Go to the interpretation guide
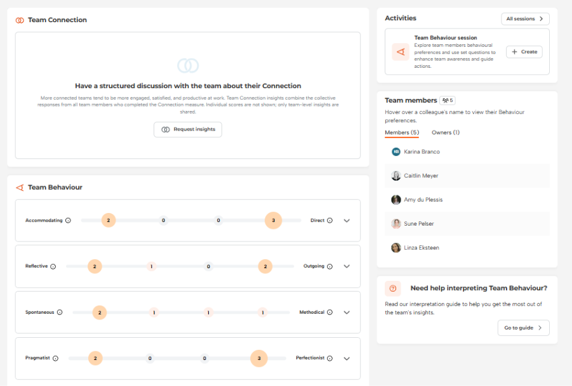 coord(523,328)
